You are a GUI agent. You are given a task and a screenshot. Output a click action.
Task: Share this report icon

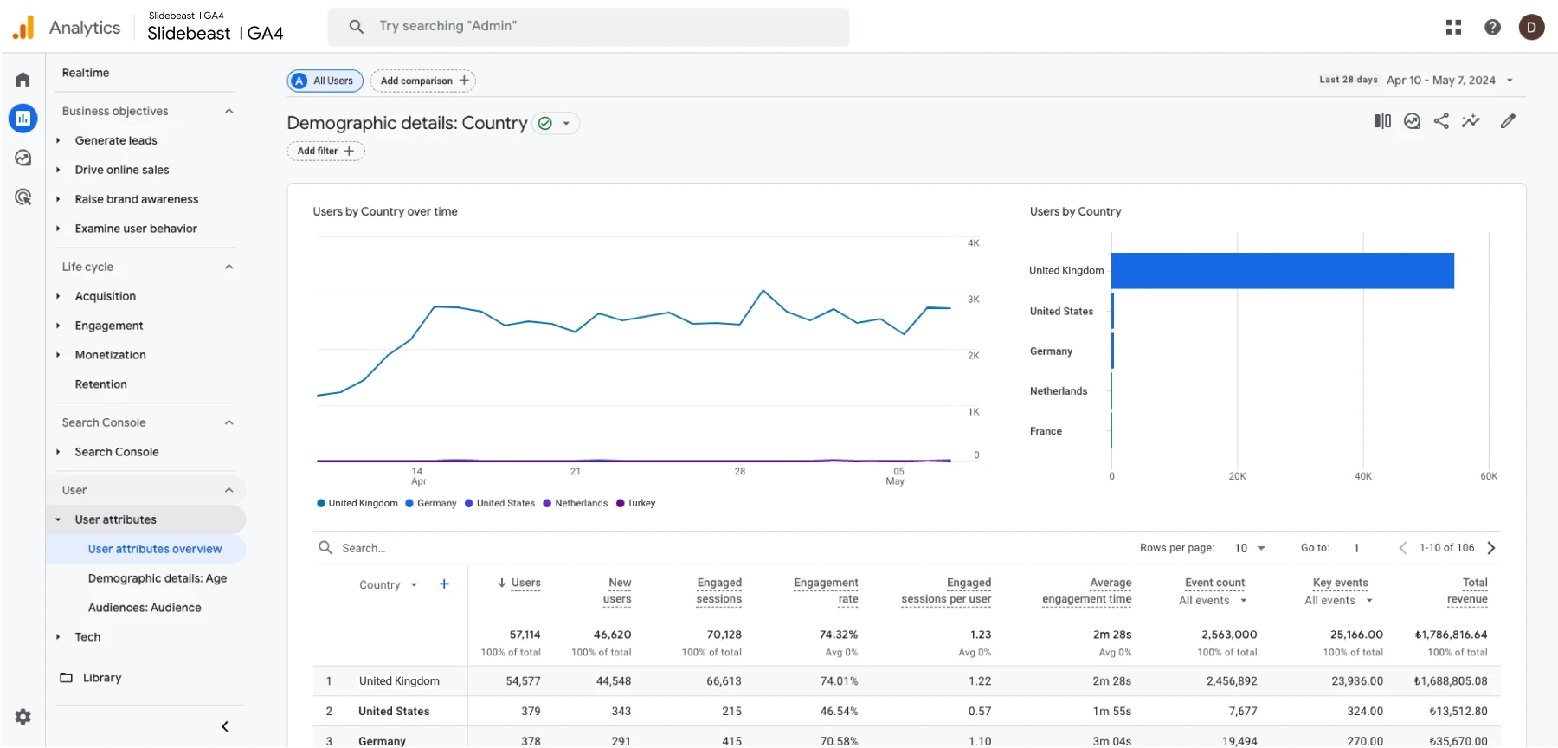(x=1441, y=121)
